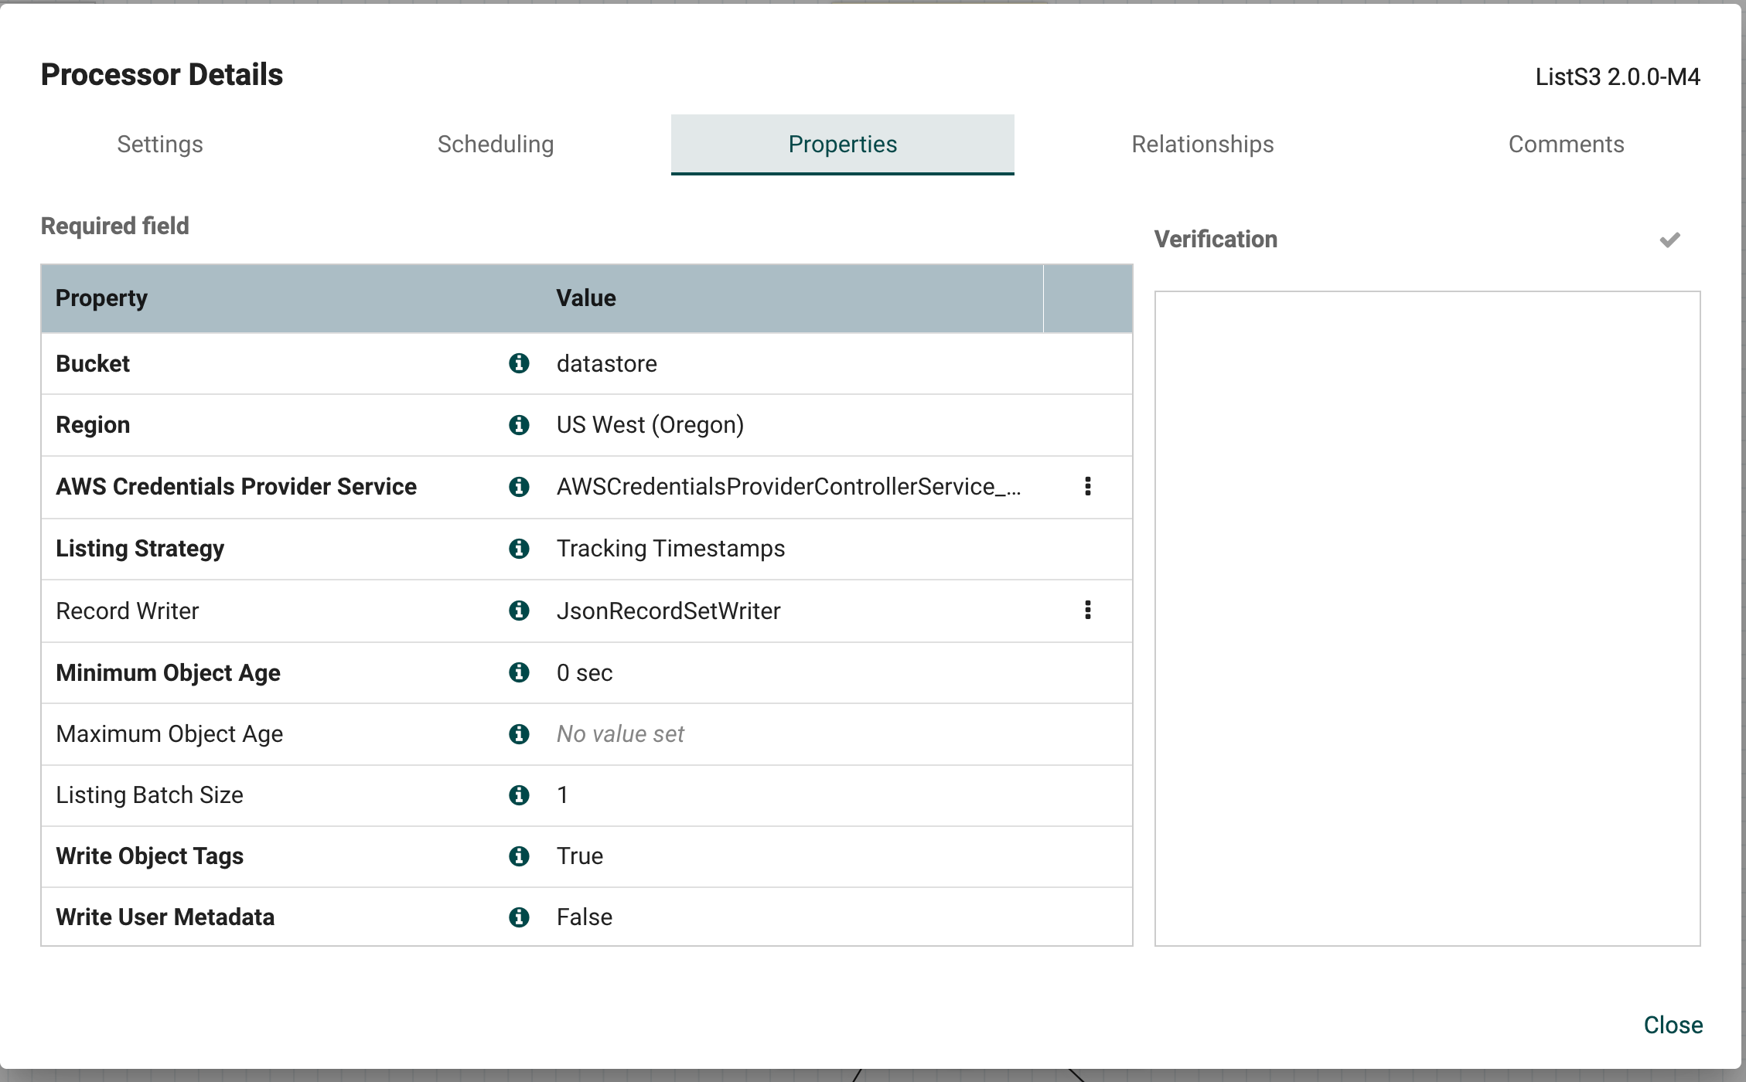Open the menu beside AWSCredentialsProviderControllerService
This screenshot has height=1082, width=1746.
pos(1088,487)
